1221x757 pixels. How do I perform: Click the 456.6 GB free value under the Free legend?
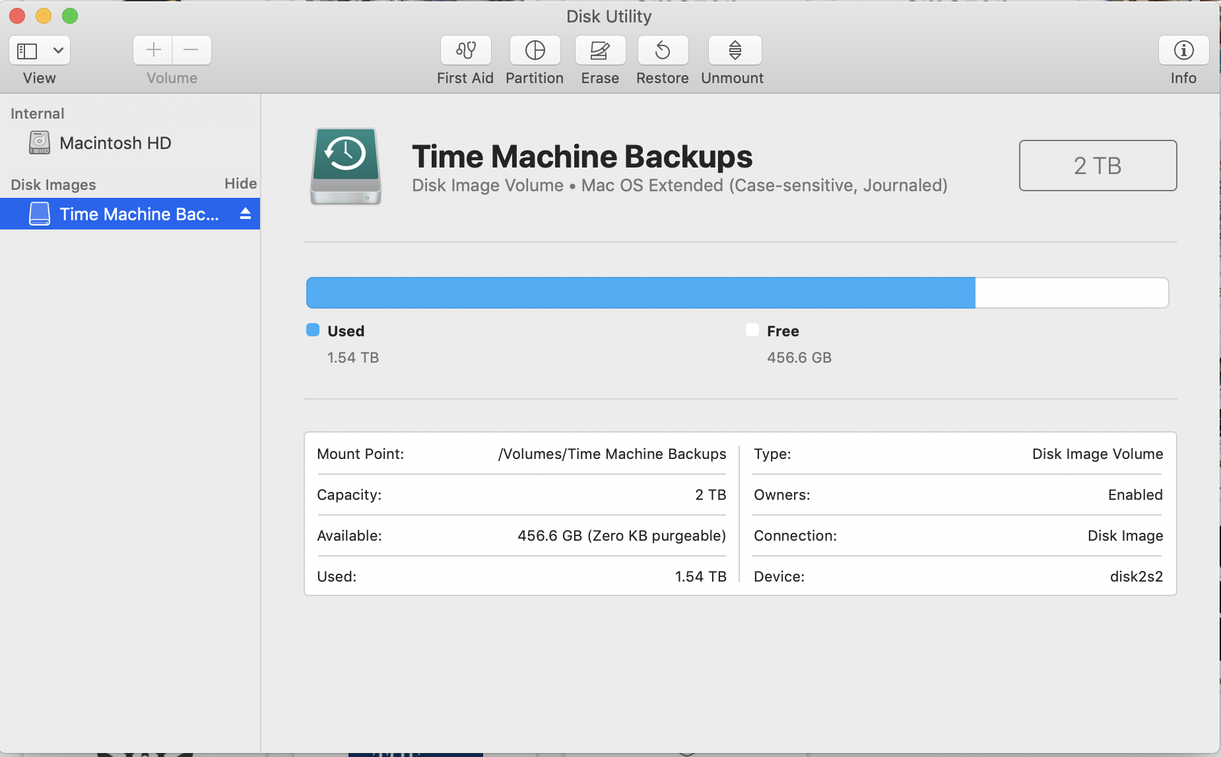pyautogui.click(x=799, y=357)
